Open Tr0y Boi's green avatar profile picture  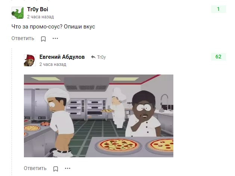[18, 13]
